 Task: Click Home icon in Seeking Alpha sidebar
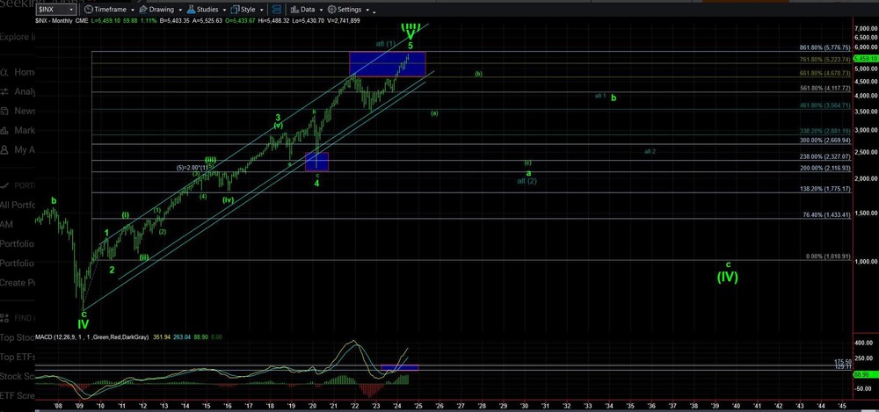pos(4,72)
